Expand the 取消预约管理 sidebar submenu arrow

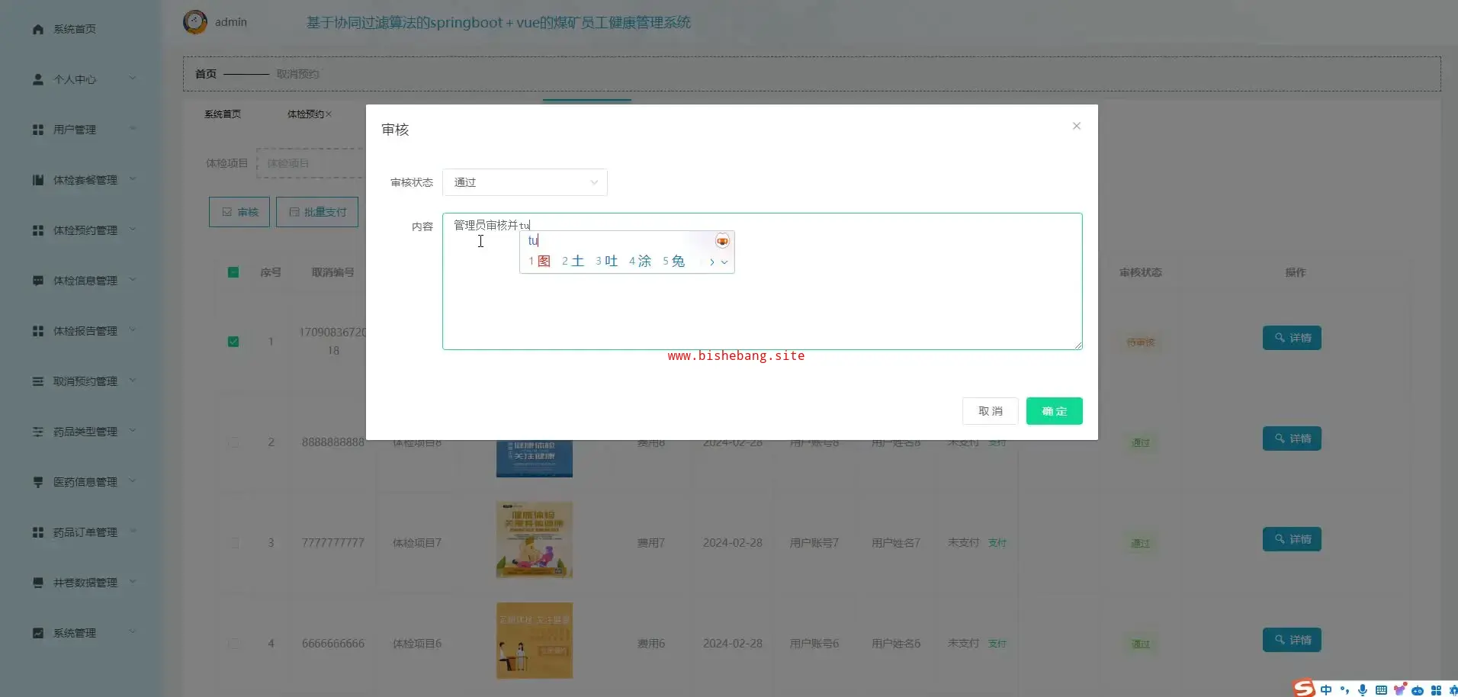click(133, 381)
